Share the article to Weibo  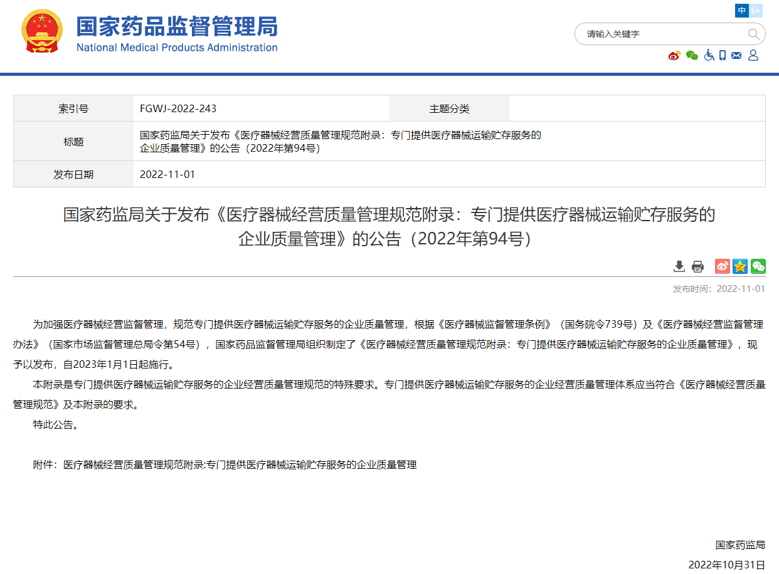pos(721,266)
